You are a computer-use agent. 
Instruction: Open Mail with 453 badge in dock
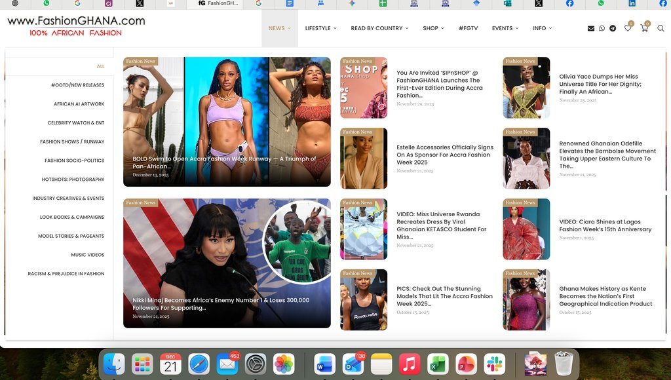tap(227, 364)
